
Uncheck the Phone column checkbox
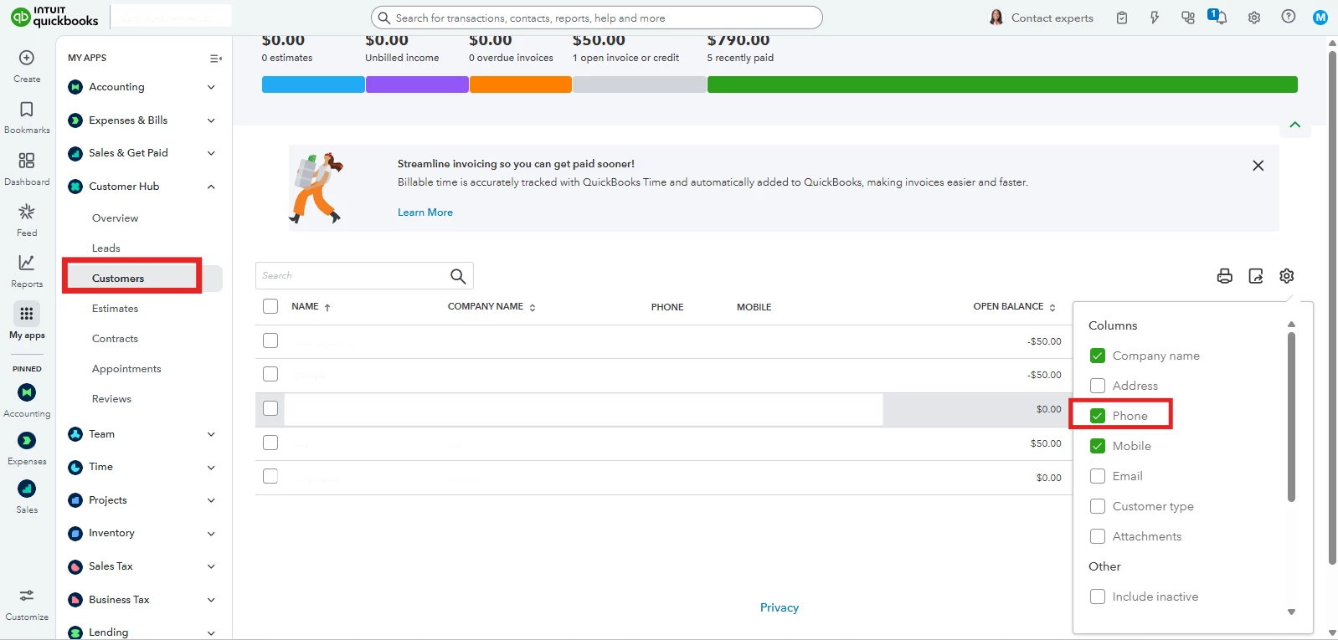1098,416
